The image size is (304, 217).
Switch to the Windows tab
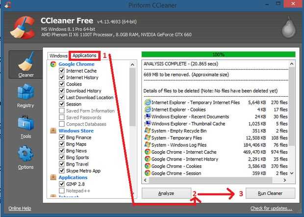[x=58, y=55]
